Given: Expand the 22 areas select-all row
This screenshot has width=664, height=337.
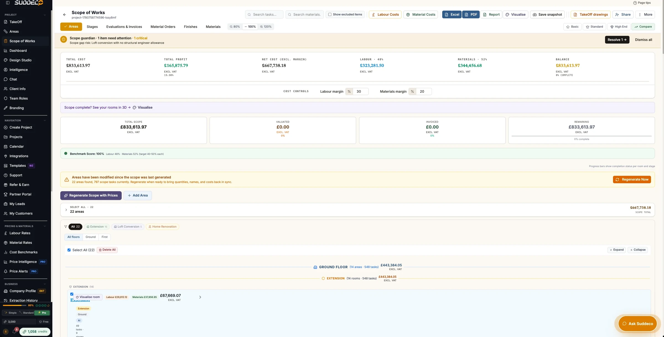Looking at the screenshot, I should [x=66, y=210].
